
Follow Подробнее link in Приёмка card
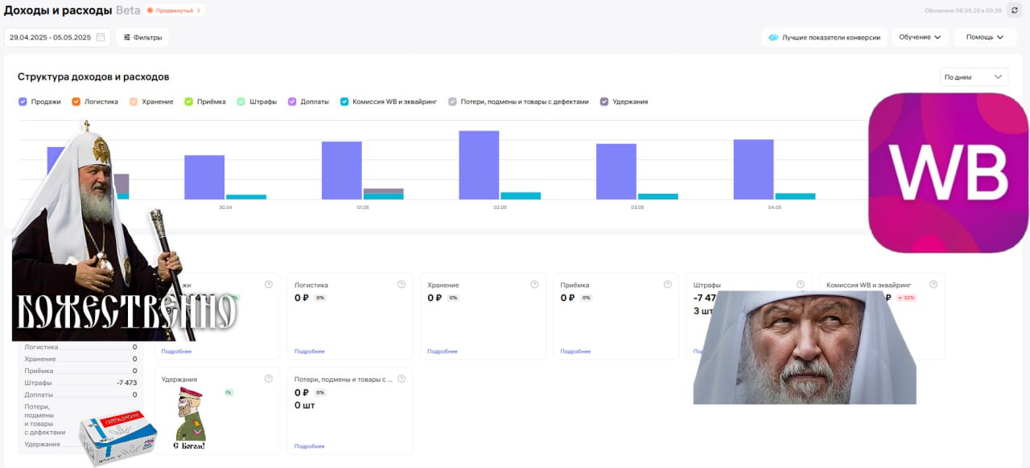click(x=575, y=351)
